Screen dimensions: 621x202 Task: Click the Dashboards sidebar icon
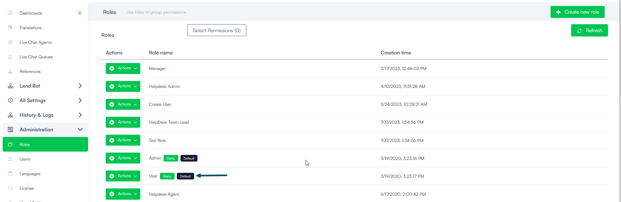tap(10, 13)
